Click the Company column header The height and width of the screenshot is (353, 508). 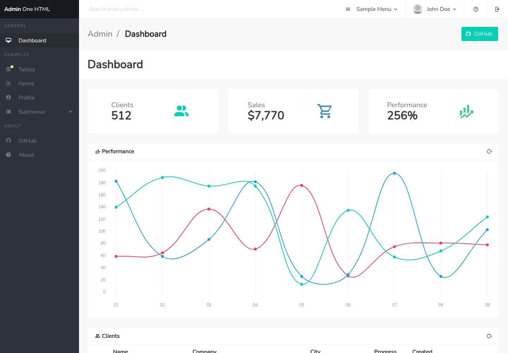(x=205, y=351)
